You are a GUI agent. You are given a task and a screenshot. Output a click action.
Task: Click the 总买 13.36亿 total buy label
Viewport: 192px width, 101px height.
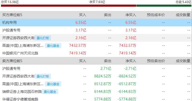coord(10,2)
